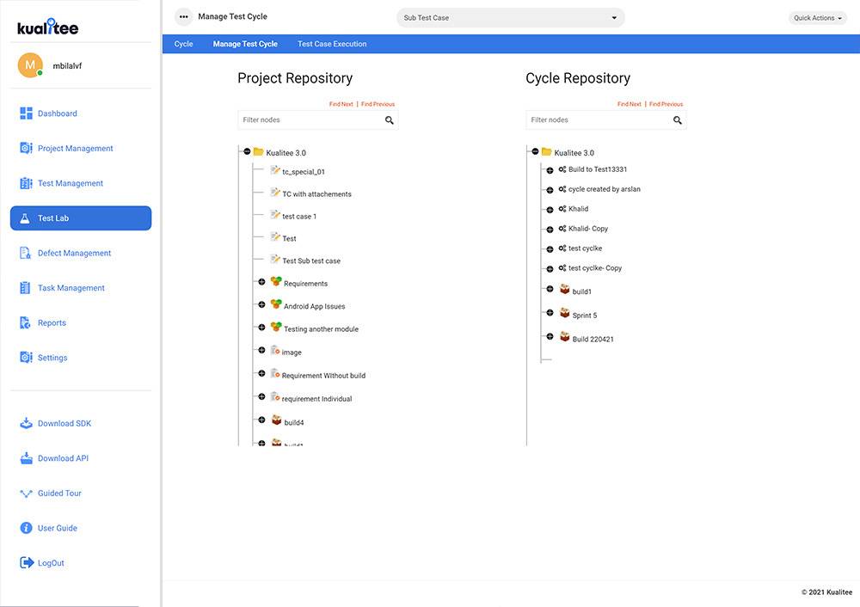This screenshot has width=860, height=607.
Task: Click the Download SDK icon
Action: [x=26, y=423]
